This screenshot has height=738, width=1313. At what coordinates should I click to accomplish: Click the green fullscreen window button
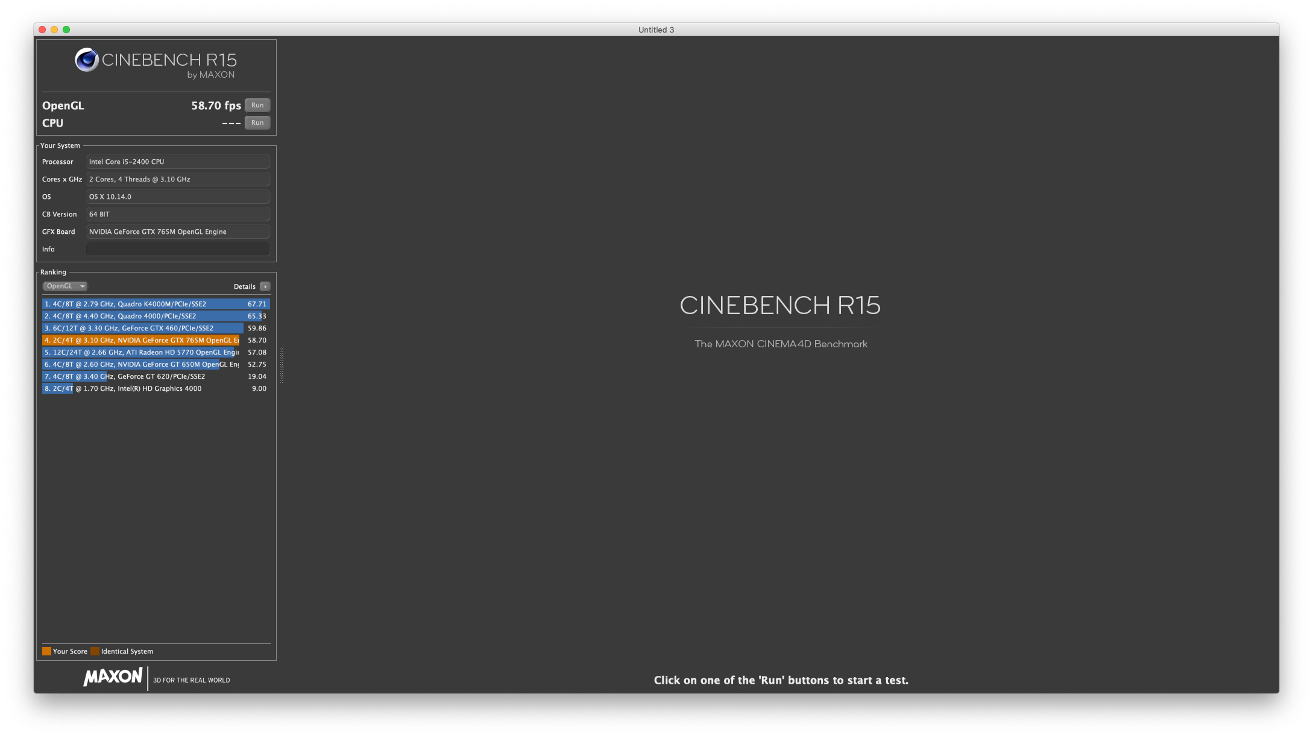[66, 30]
